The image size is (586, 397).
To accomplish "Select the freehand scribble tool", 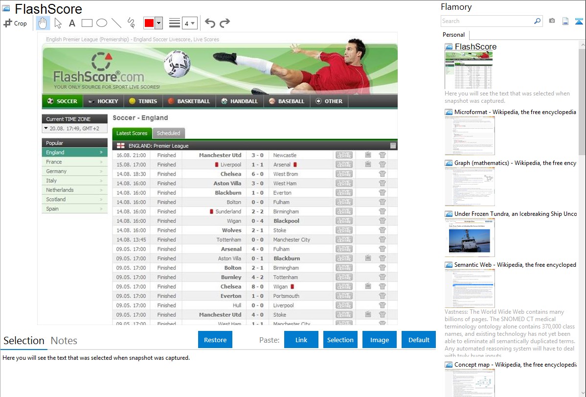I will tap(131, 23).
